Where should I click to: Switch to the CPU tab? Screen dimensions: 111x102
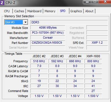coord(7,11)
